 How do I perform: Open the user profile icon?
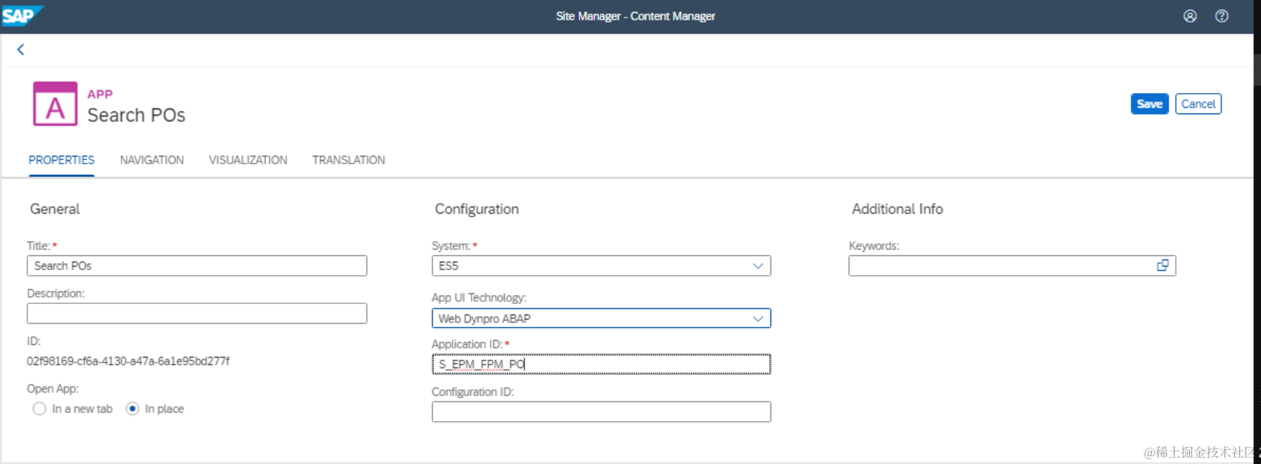pyautogui.click(x=1190, y=16)
